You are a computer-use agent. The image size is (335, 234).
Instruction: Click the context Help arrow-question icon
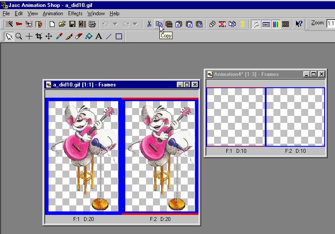click(x=299, y=24)
